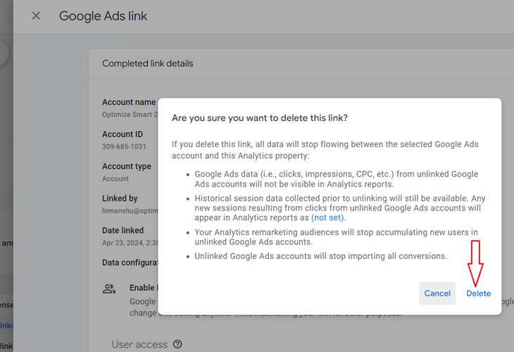The image size is (514, 352).
Task: Click the Completed link details heading
Action: pyautogui.click(x=148, y=63)
